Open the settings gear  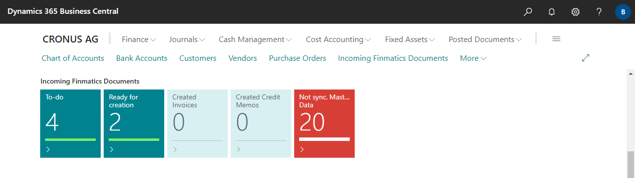pyautogui.click(x=575, y=11)
